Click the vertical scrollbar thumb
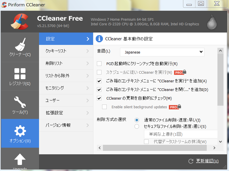The image size is (229, 171). (x=220, y=80)
